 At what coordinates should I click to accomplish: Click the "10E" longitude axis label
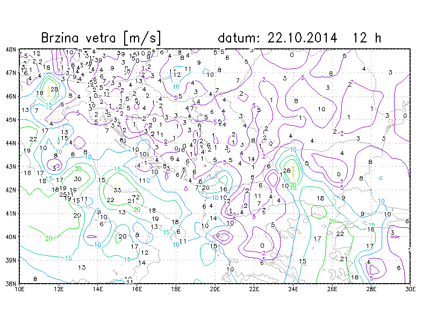point(19,289)
